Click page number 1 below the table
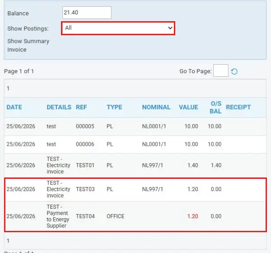 coord(8,241)
